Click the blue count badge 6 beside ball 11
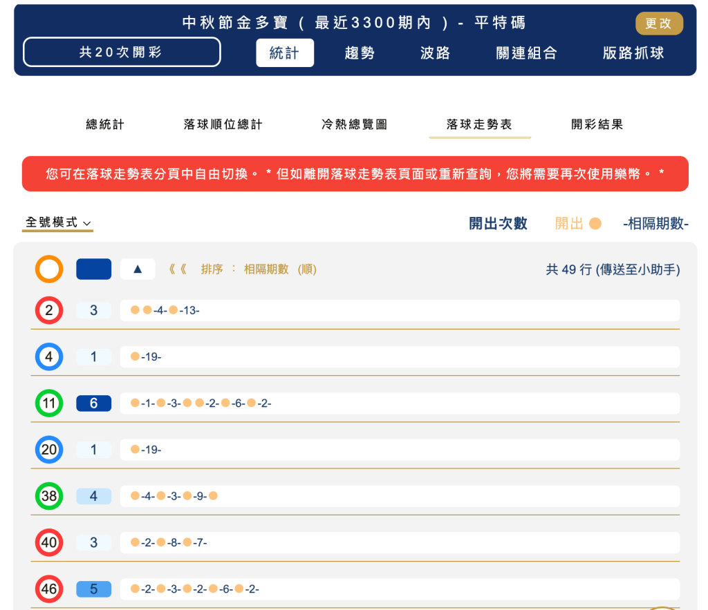This screenshot has width=708, height=610. 93,403
